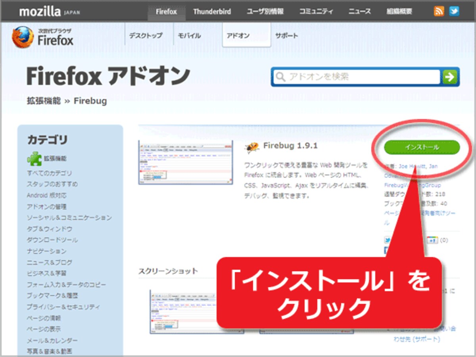Screen dimensions: 476x357
Task: Click the スクリーンショット section heading
Action: tap(168, 271)
